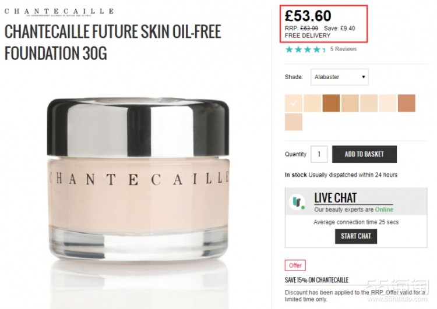Start a chat with beauty experts
The image size is (437, 309).
point(356,236)
